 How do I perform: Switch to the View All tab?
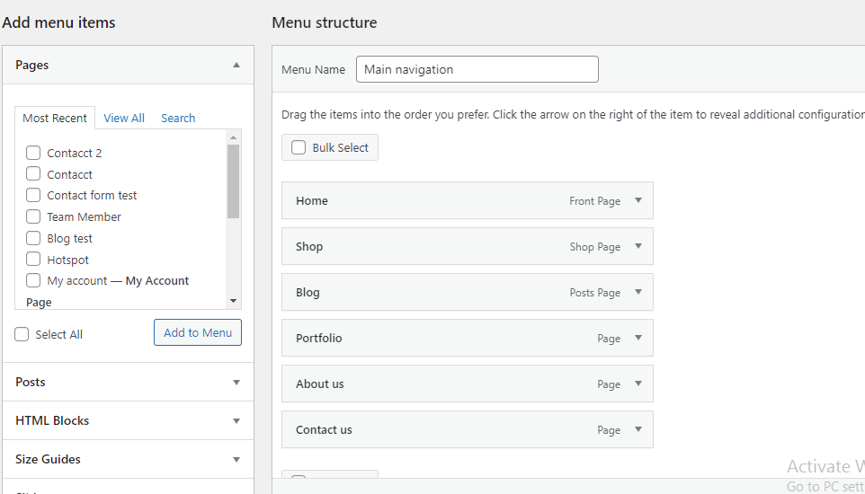(x=124, y=118)
